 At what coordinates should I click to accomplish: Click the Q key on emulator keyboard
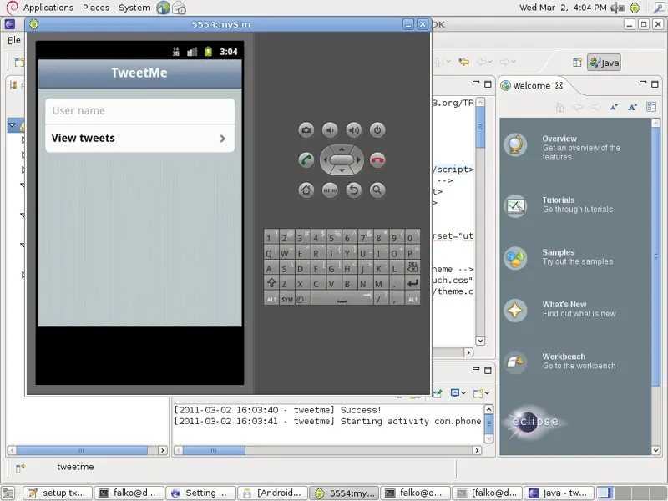[x=271, y=252]
